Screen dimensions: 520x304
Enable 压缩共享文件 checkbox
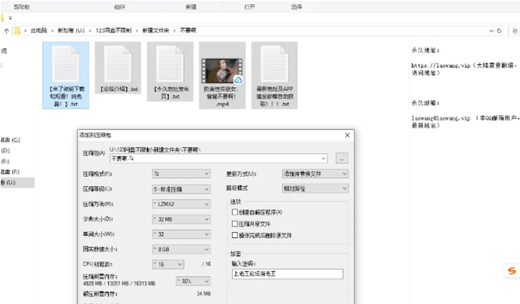point(235,224)
